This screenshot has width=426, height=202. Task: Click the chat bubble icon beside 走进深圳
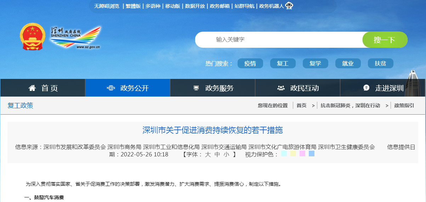coord(367,88)
